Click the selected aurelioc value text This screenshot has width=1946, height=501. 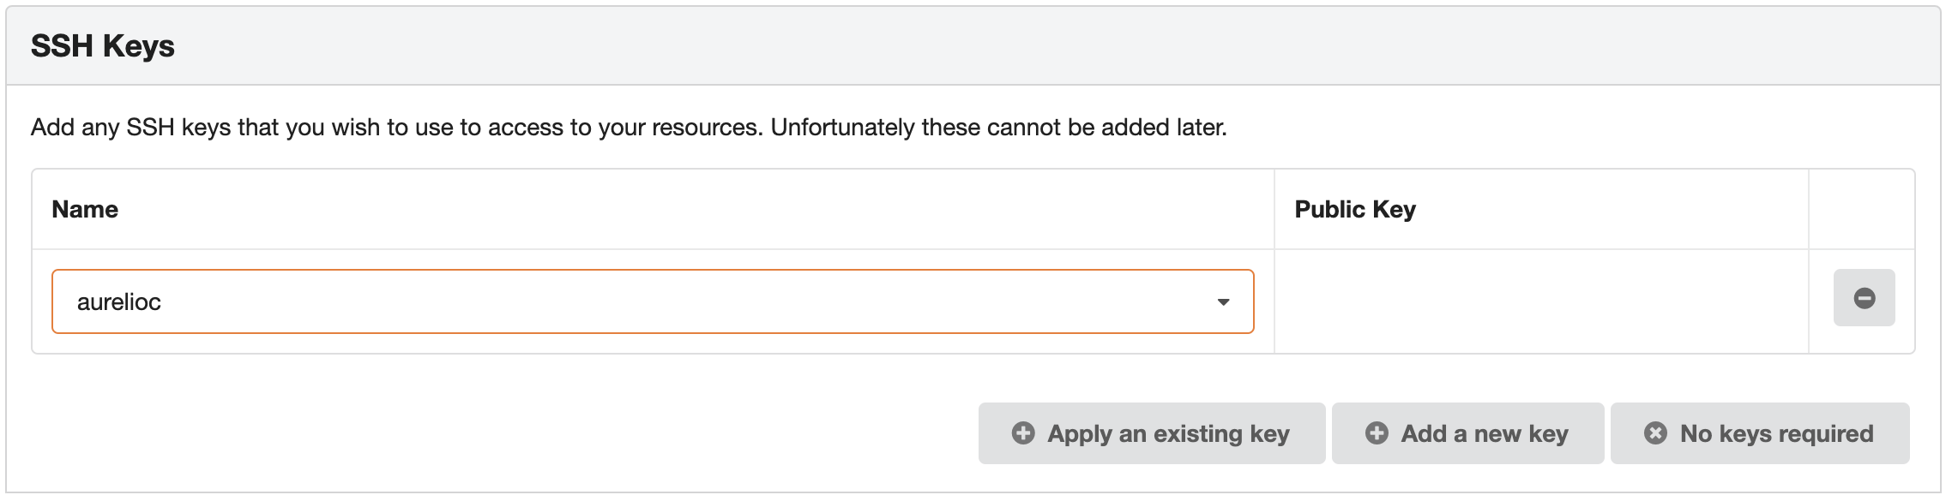[x=119, y=302]
